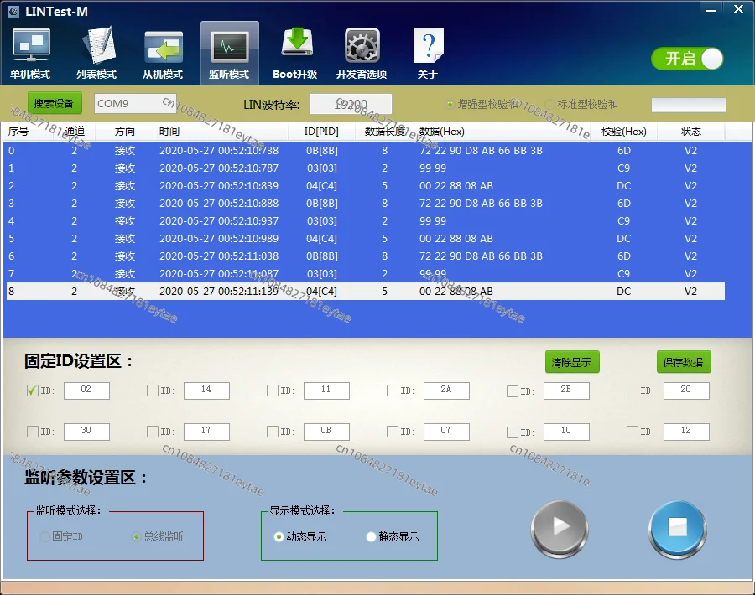Click the ID input field containing 2A
The height and width of the screenshot is (595, 755).
tap(446, 391)
